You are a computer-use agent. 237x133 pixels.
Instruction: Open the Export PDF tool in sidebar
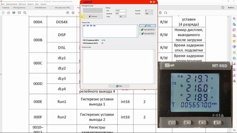coord(234,24)
